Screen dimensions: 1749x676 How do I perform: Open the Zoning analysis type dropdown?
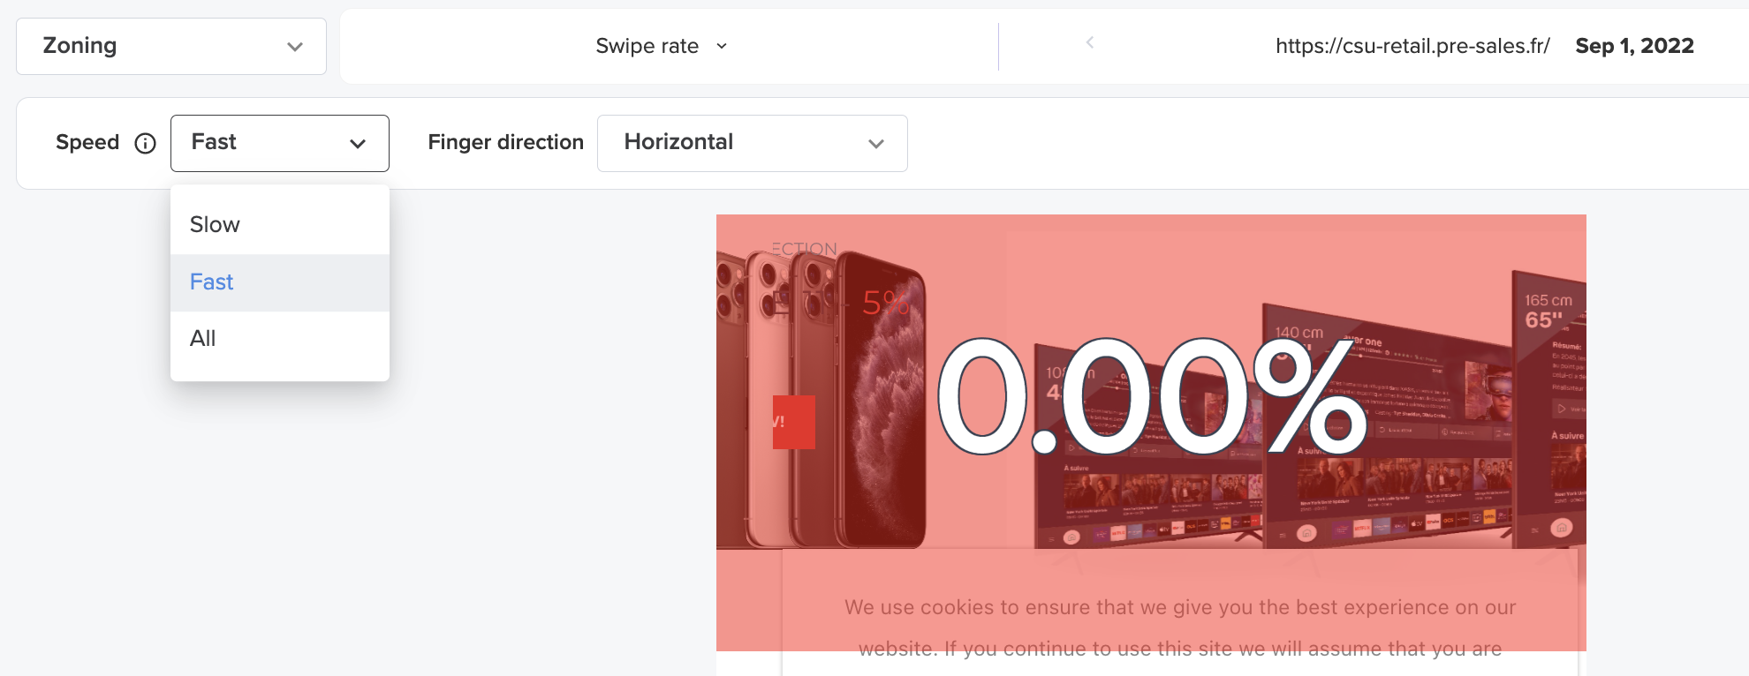pyautogui.click(x=170, y=46)
